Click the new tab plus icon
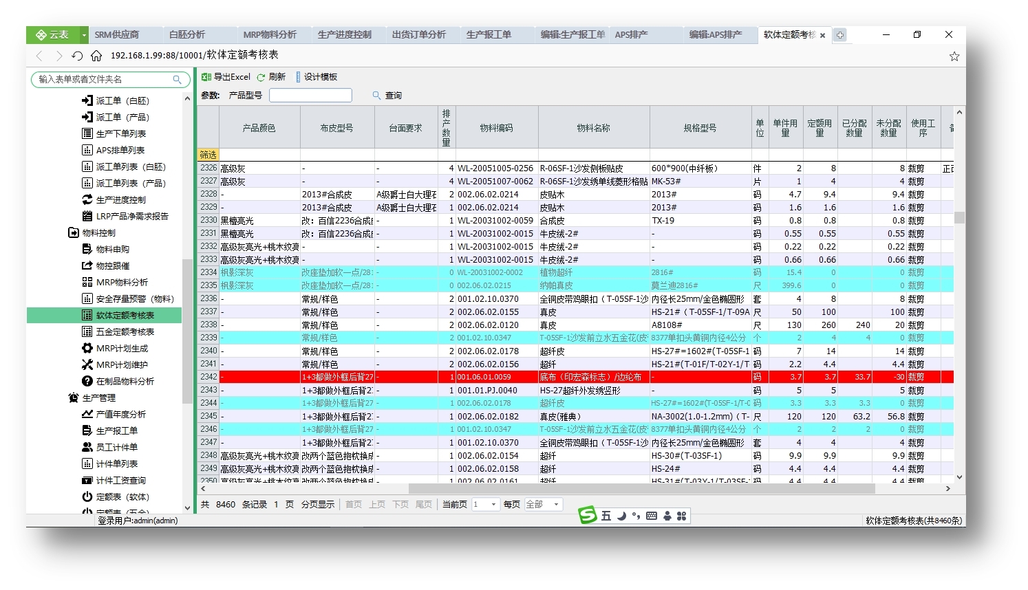Viewport: 1028px width, 590px height. point(840,34)
